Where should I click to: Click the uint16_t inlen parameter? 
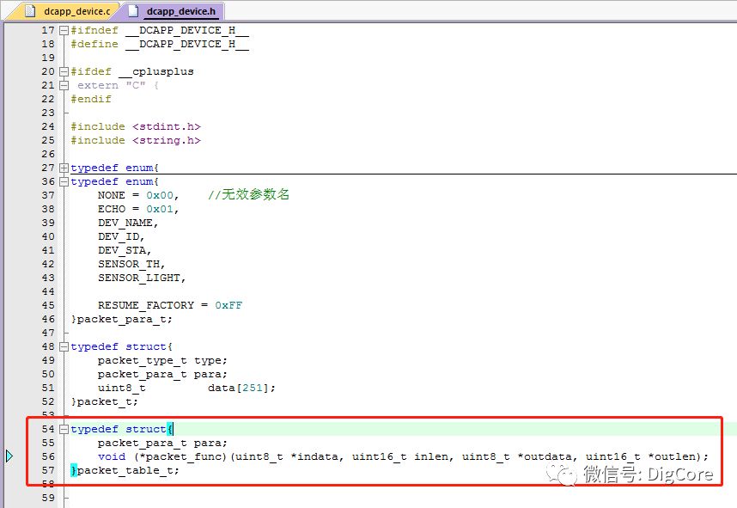[403, 456]
